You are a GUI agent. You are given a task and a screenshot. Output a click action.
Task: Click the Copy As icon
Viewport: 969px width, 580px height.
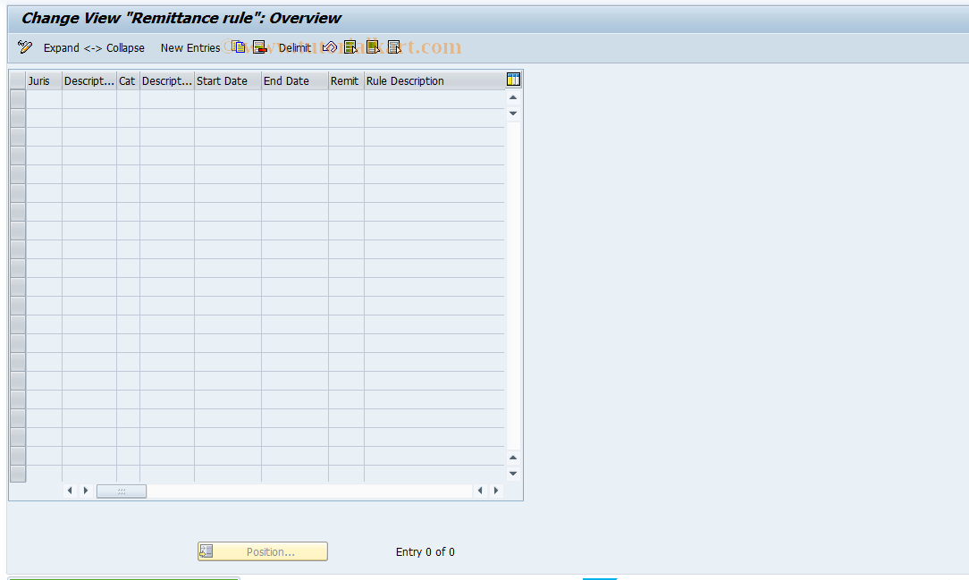pyautogui.click(x=239, y=47)
